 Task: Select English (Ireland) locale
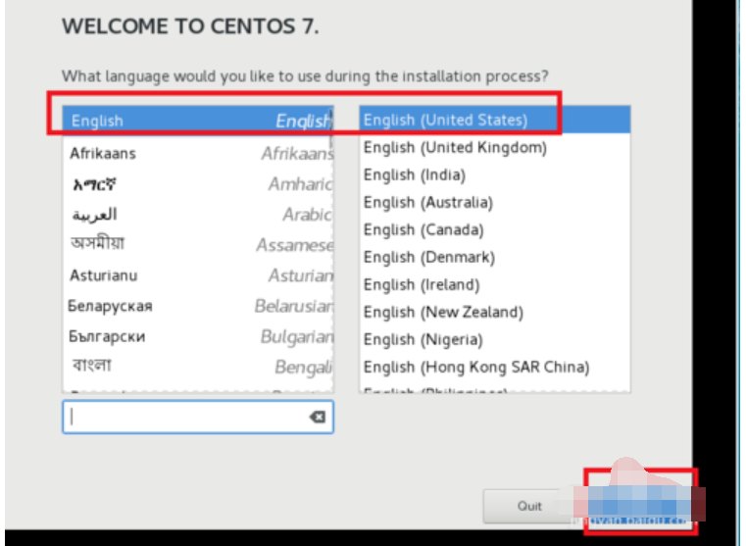[493, 285]
